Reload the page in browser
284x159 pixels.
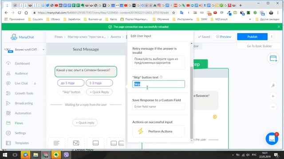pos(20,13)
